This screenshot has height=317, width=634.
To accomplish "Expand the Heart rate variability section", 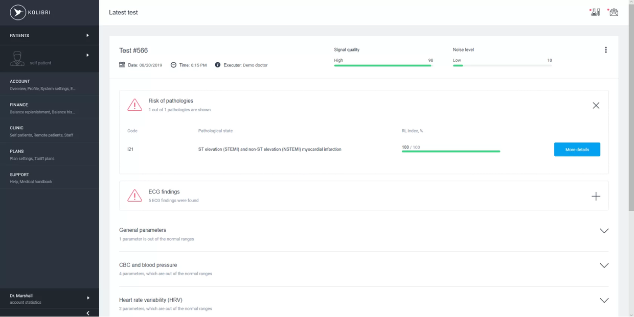I will (604, 301).
